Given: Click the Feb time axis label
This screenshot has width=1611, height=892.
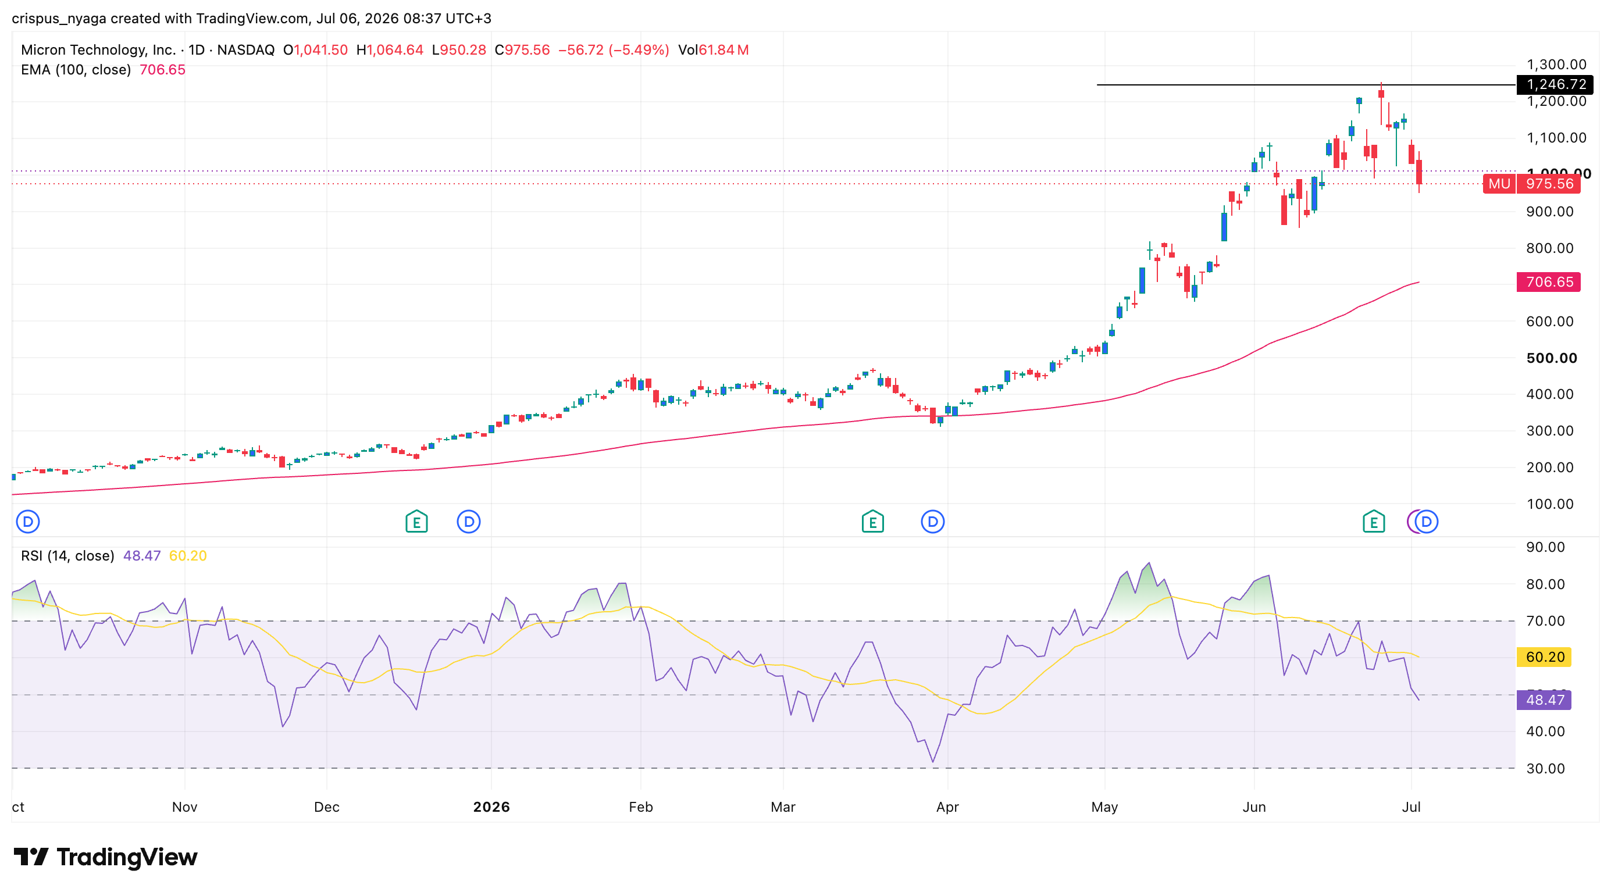Looking at the screenshot, I should click(x=640, y=807).
